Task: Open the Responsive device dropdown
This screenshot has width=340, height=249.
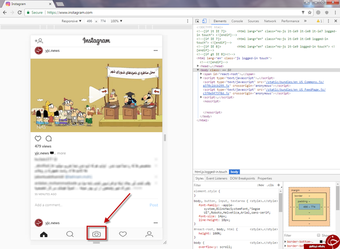Action: point(71,21)
